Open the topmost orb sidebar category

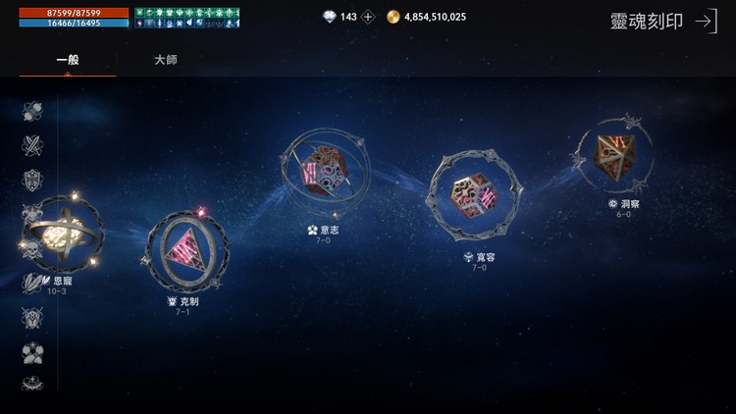click(32, 111)
